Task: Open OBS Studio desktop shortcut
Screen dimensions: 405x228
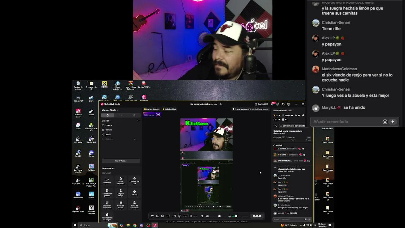Action: pyautogui.click(x=78, y=140)
